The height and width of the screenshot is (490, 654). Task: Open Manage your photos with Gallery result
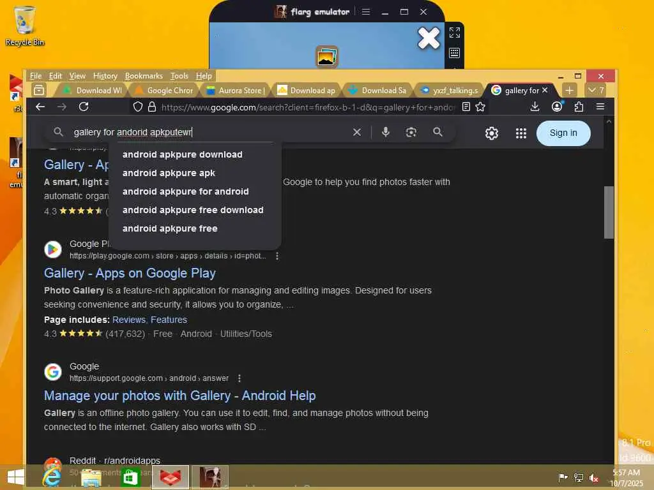coord(179,396)
